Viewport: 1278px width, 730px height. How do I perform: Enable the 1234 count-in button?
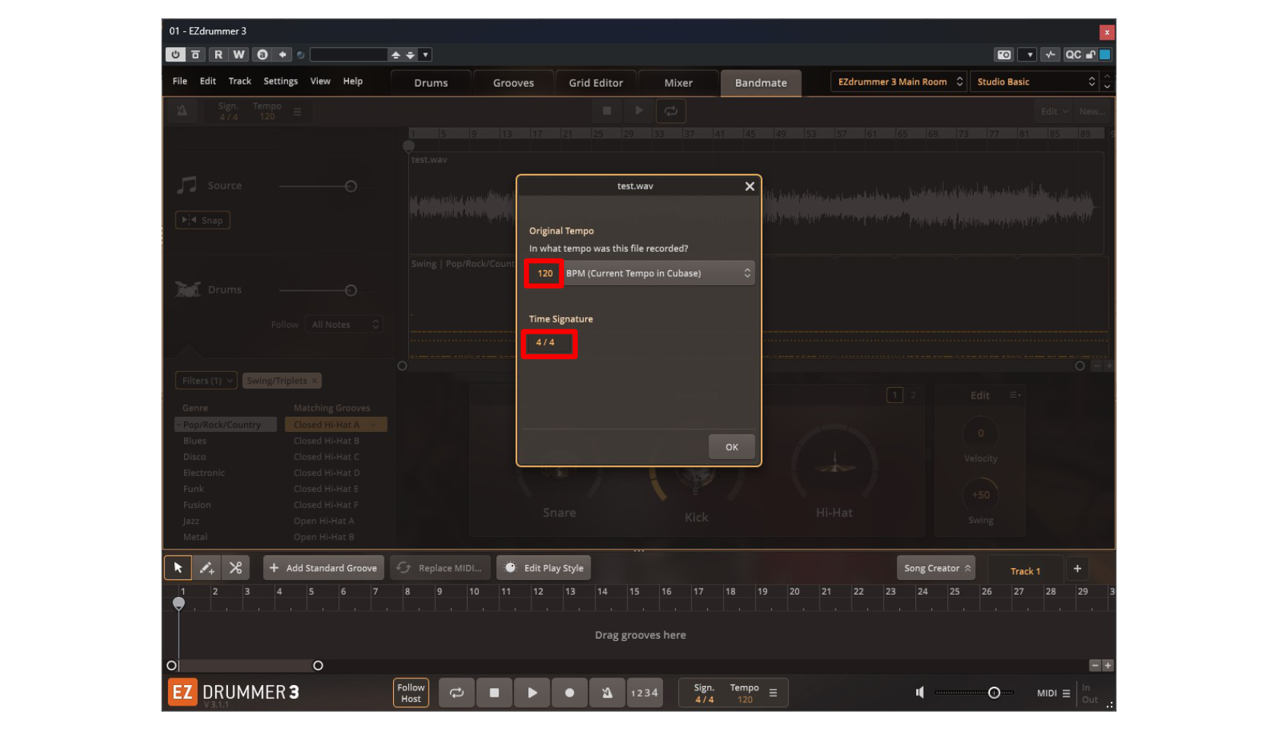[x=644, y=693]
